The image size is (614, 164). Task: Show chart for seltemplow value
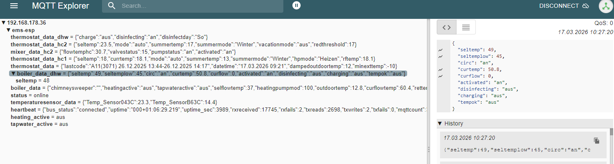pyautogui.click(x=441, y=56)
